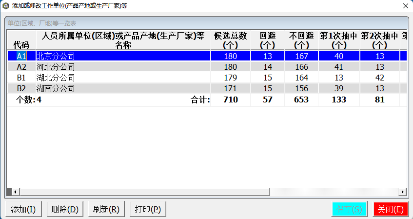Select the 湖北分公司 name cell
413x219 pixels.
pyautogui.click(x=123, y=78)
